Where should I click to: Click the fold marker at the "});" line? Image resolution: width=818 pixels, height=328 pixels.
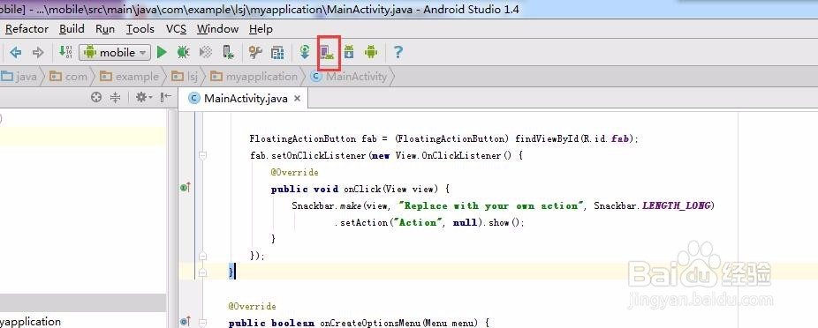coord(203,256)
